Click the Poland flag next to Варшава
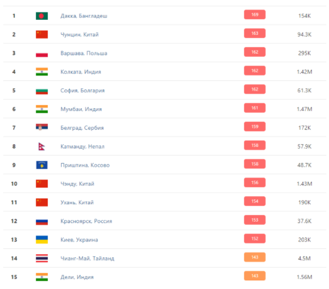Screen dimensions: 329x289 [x=42, y=53]
